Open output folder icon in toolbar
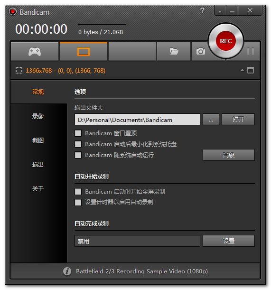The height and width of the screenshot is (290, 271). click(174, 51)
